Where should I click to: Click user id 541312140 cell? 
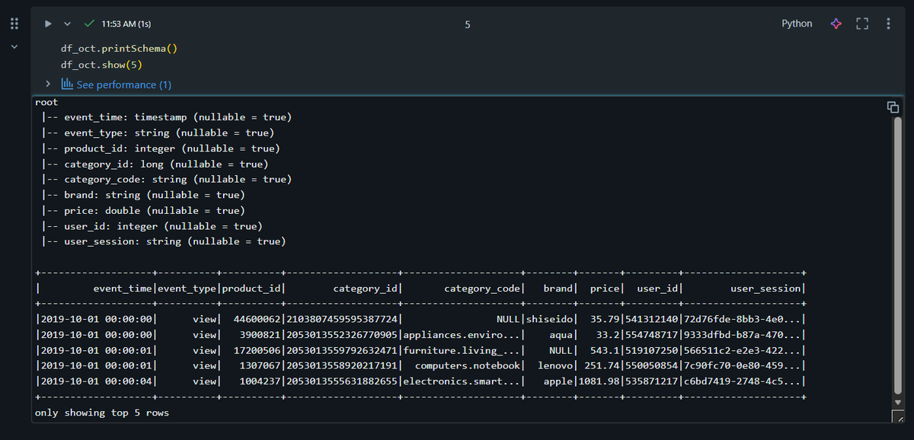click(x=651, y=319)
